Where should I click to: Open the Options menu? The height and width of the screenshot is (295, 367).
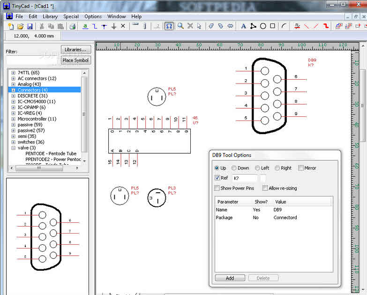93,16
